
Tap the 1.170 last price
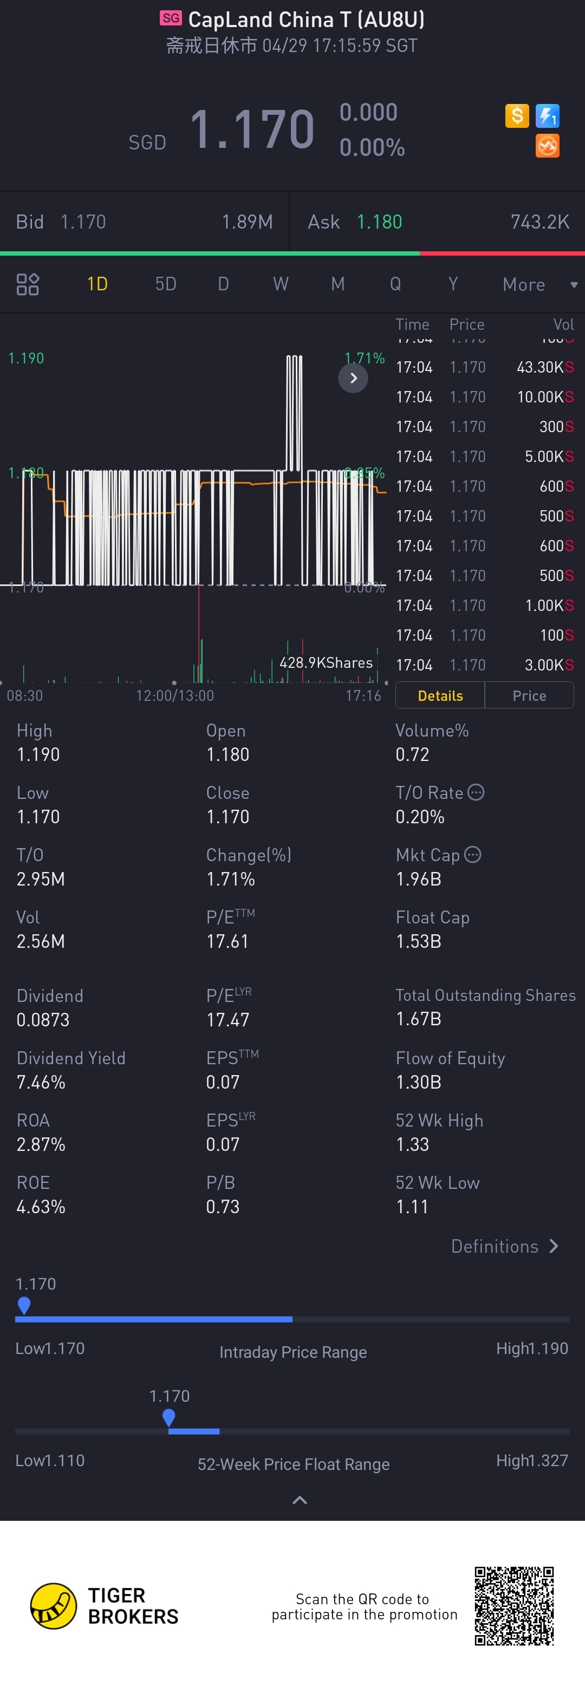(x=252, y=129)
